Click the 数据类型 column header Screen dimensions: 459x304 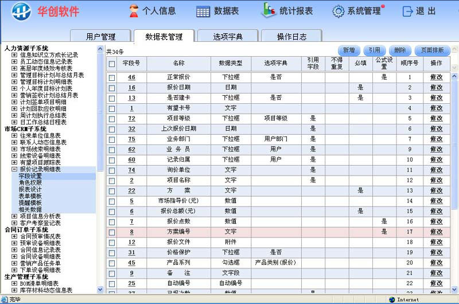click(231, 63)
